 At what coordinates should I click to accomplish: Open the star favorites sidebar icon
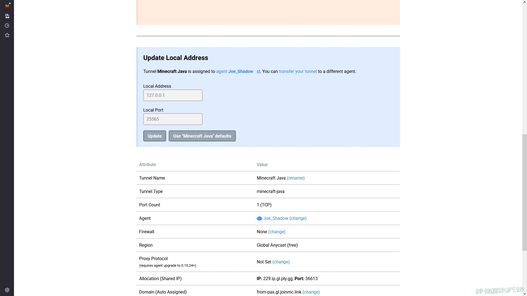pyautogui.click(x=7, y=35)
